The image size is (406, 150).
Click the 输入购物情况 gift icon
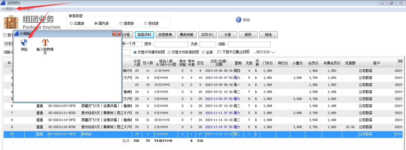pyautogui.click(x=45, y=43)
